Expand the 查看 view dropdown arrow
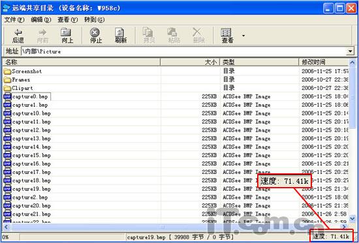 pyautogui.click(x=243, y=36)
